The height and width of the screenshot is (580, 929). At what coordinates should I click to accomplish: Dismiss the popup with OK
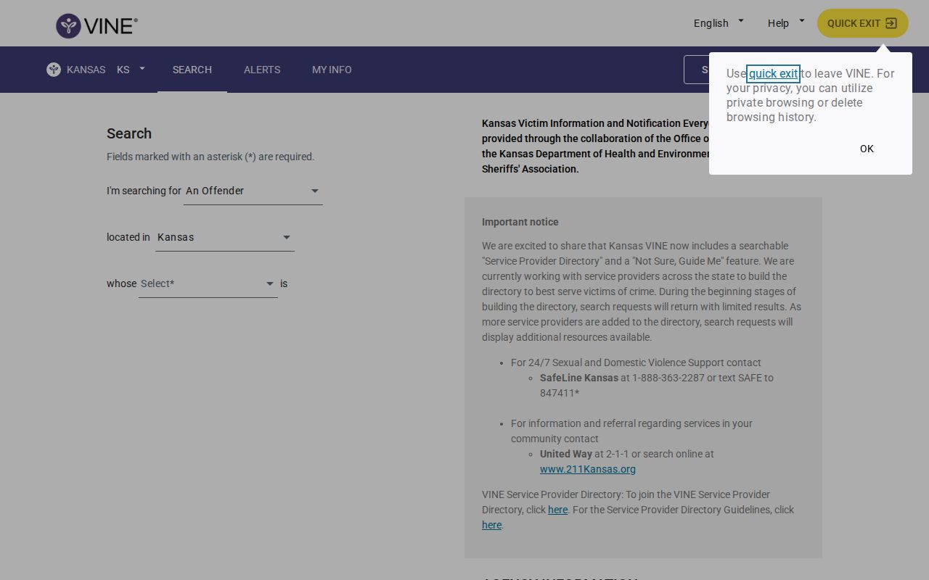[867, 149]
